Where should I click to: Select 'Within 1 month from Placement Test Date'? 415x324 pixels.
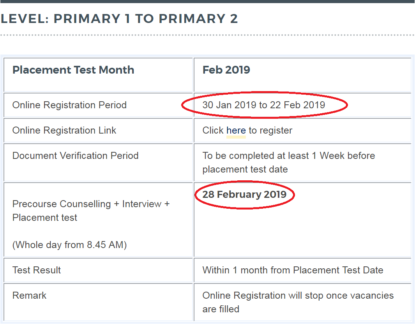click(293, 270)
